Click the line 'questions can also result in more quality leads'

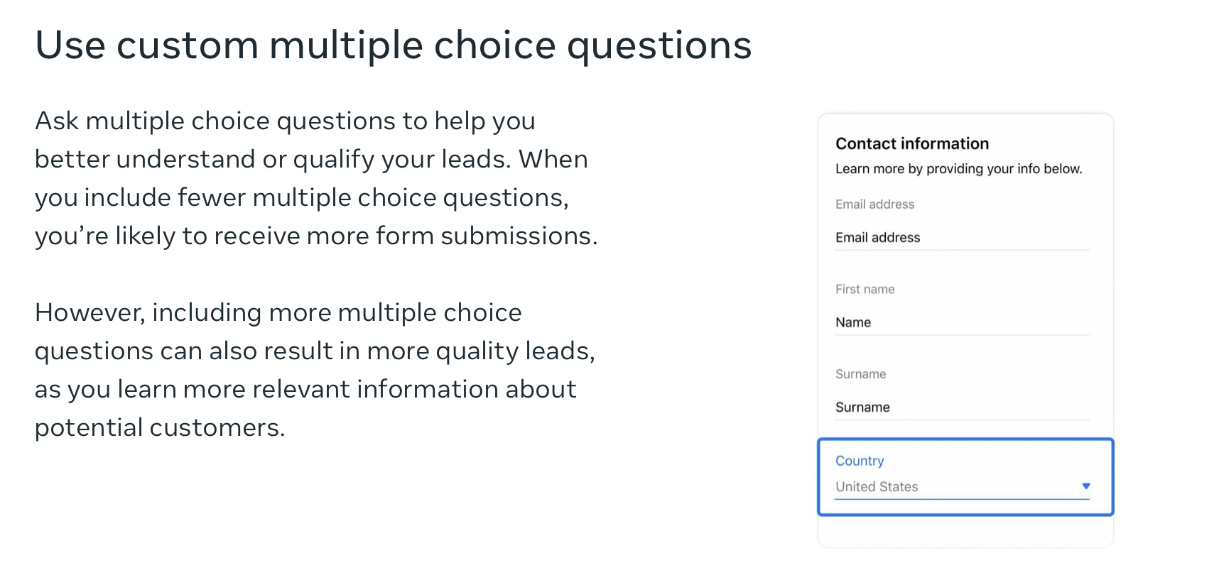(315, 351)
